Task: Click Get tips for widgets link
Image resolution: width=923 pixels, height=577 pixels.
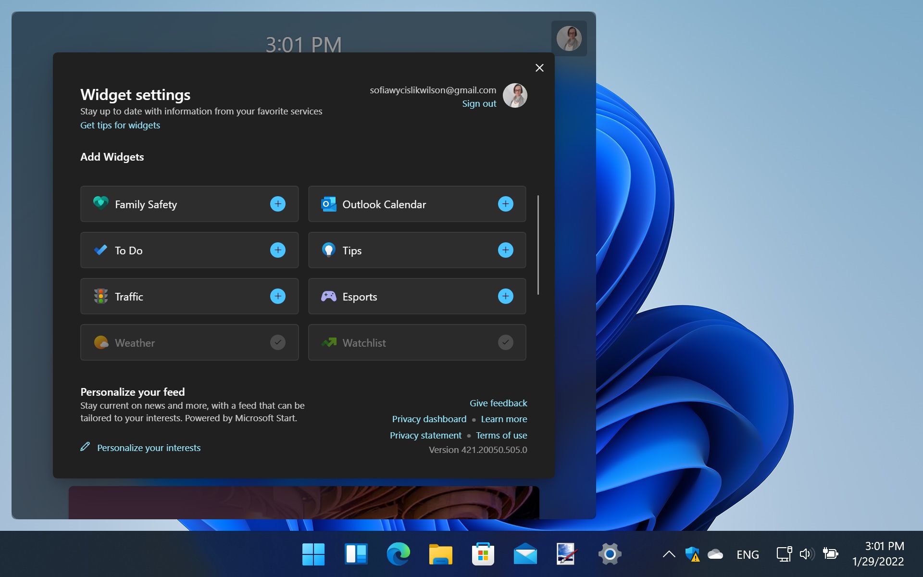Action: click(120, 125)
